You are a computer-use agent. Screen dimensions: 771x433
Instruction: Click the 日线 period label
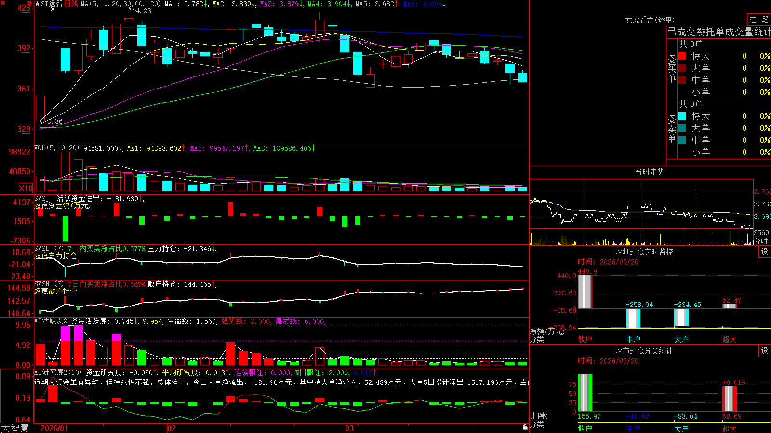pyautogui.click(x=71, y=4)
